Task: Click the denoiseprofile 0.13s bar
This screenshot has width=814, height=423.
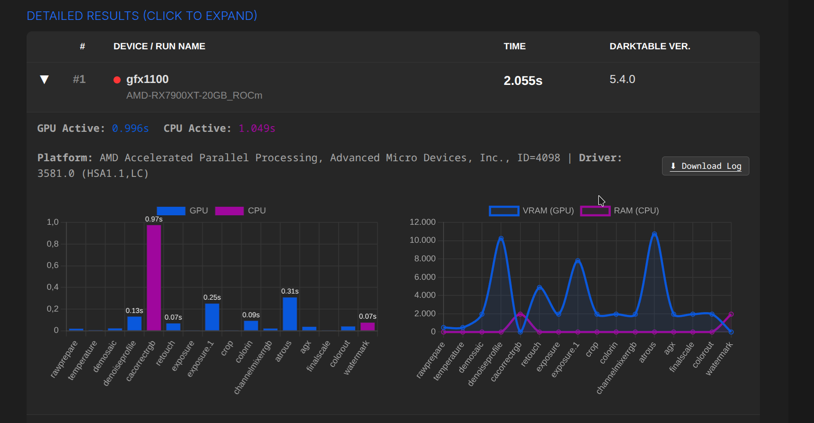Action: click(134, 323)
